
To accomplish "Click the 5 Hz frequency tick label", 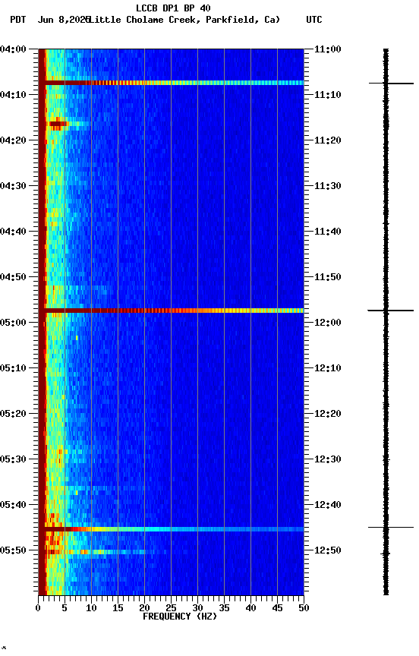I will (x=65, y=608).
